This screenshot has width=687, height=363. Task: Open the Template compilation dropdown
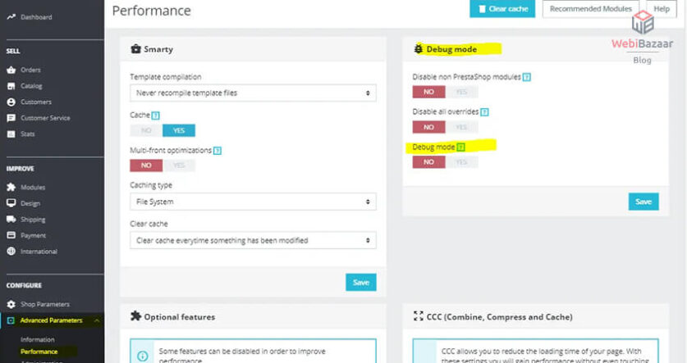tap(253, 93)
